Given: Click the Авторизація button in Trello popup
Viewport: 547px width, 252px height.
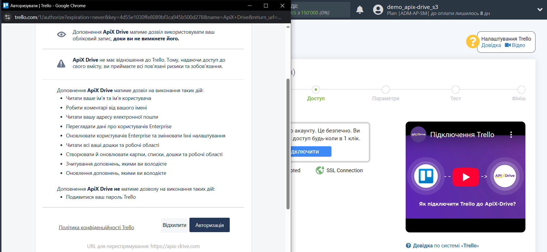Looking at the screenshot, I should [210, 225].
